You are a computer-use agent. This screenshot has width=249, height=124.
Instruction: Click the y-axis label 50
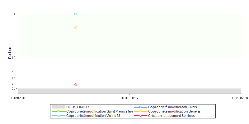coord(14,88)
